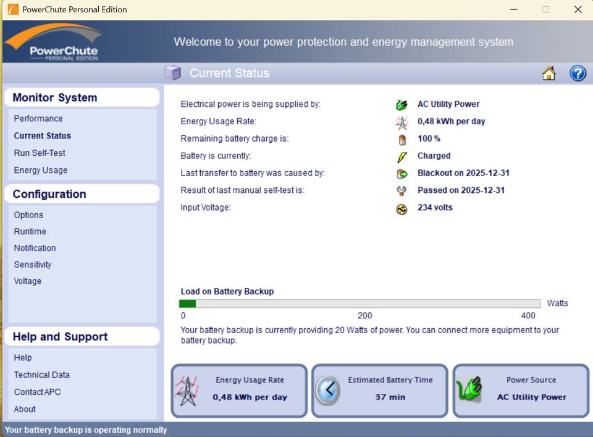Select Run Self-Test in sidebar
The image size is (593, 437).
40,153
